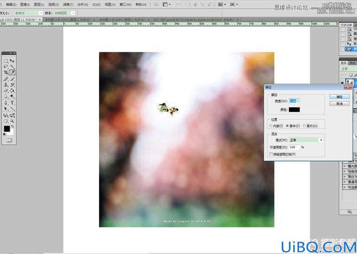Click the top layer thumbnail in Layers panel
357x254 pixels.
(x=350, y=82)
